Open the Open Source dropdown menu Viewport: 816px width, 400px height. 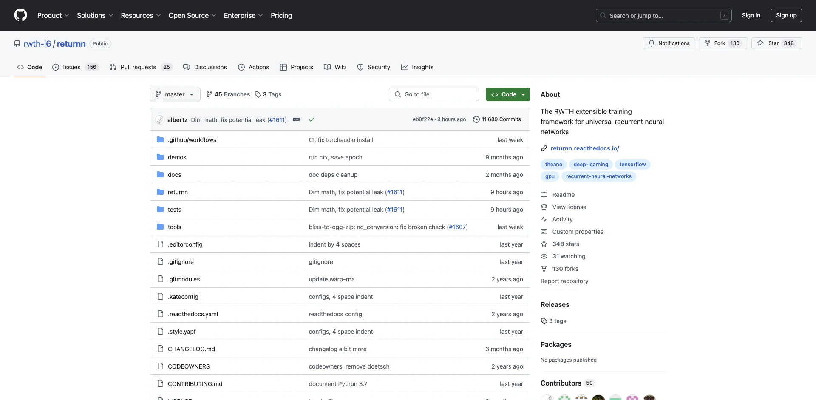tap(193, 15)
